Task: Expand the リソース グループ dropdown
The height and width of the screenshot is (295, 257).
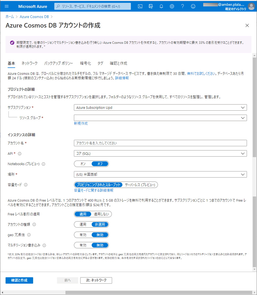Action: 160,118
